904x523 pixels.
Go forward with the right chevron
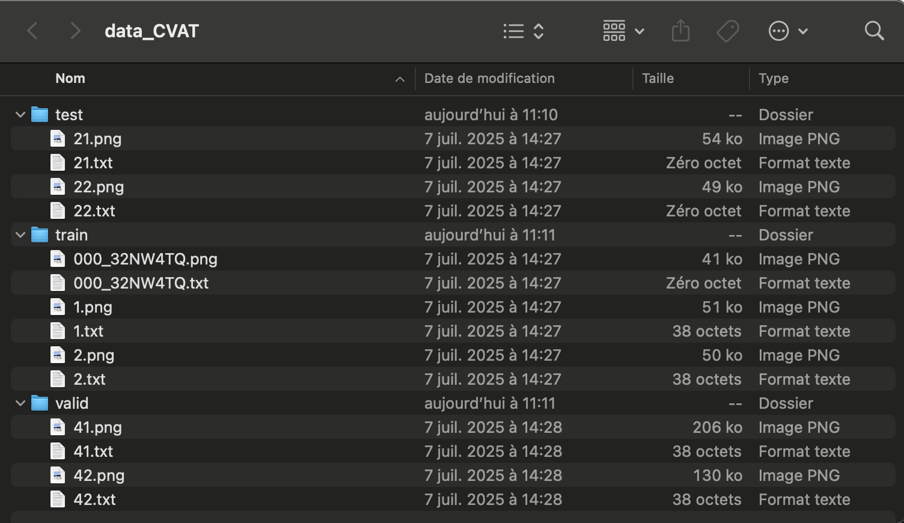pyautogui.click(x=75, y=31)
